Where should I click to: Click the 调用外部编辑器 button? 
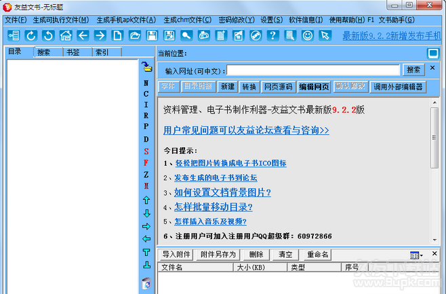(399, 87)
